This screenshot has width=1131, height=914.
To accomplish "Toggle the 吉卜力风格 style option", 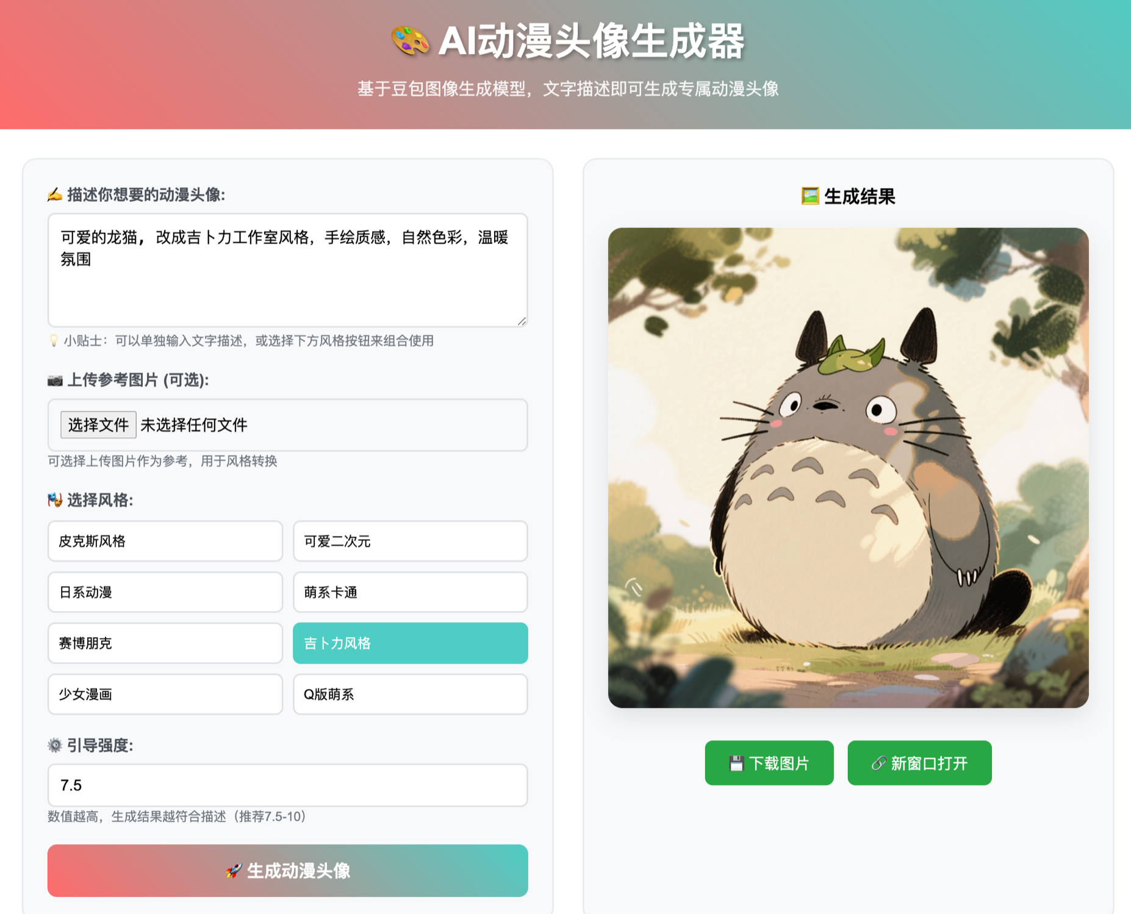I will [x=410, y=643].
